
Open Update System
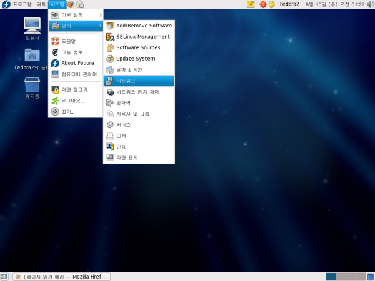tap(139, 59)
